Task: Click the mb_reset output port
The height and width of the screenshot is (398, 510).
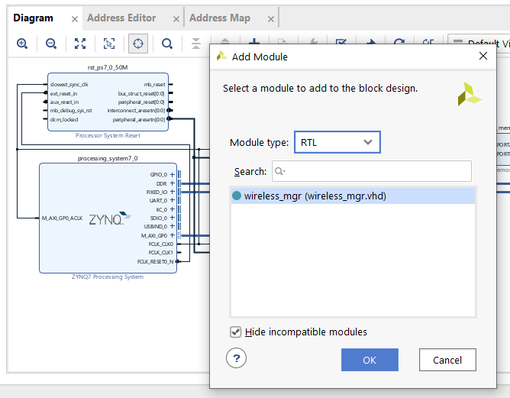Action: click(154, 85)
